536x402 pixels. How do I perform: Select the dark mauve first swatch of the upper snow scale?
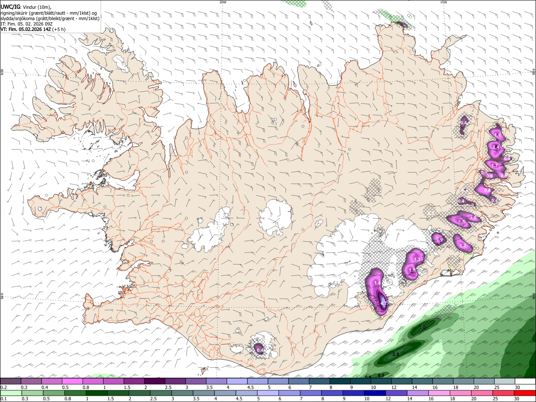[10, 381]
